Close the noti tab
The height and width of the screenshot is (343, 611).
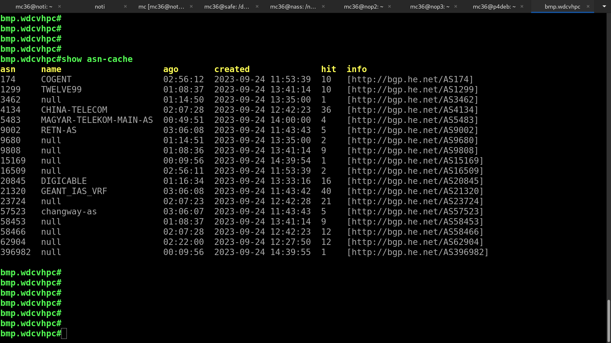(x=125, y=6)
